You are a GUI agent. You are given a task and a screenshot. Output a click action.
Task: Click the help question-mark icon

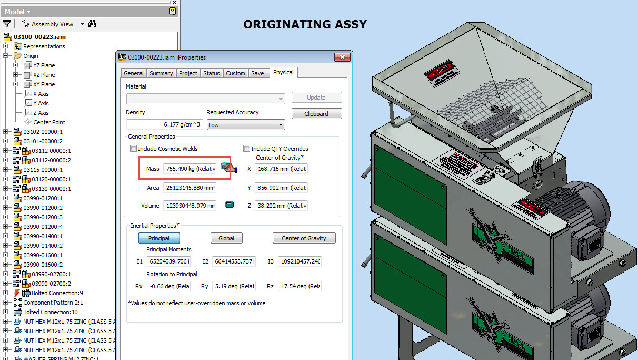tap(172, 11)
